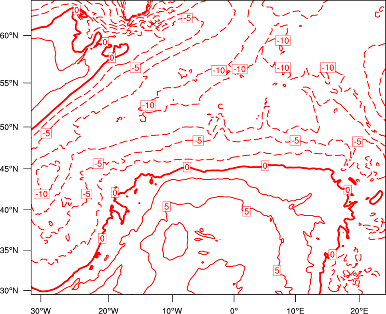Select the 0° longitude axis label
This screenshot has height=314, width=386.
[x=234, y=310]
